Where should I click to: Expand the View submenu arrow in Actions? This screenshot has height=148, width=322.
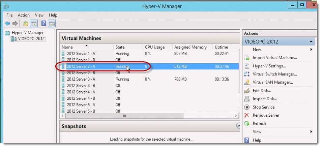coord(311,132)
